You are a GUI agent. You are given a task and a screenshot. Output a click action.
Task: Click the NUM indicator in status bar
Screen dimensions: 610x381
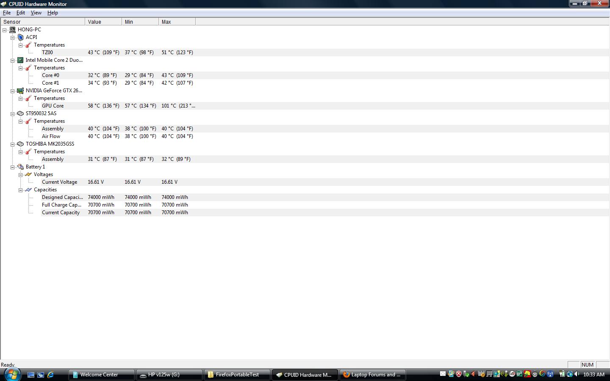pos(588,364)
